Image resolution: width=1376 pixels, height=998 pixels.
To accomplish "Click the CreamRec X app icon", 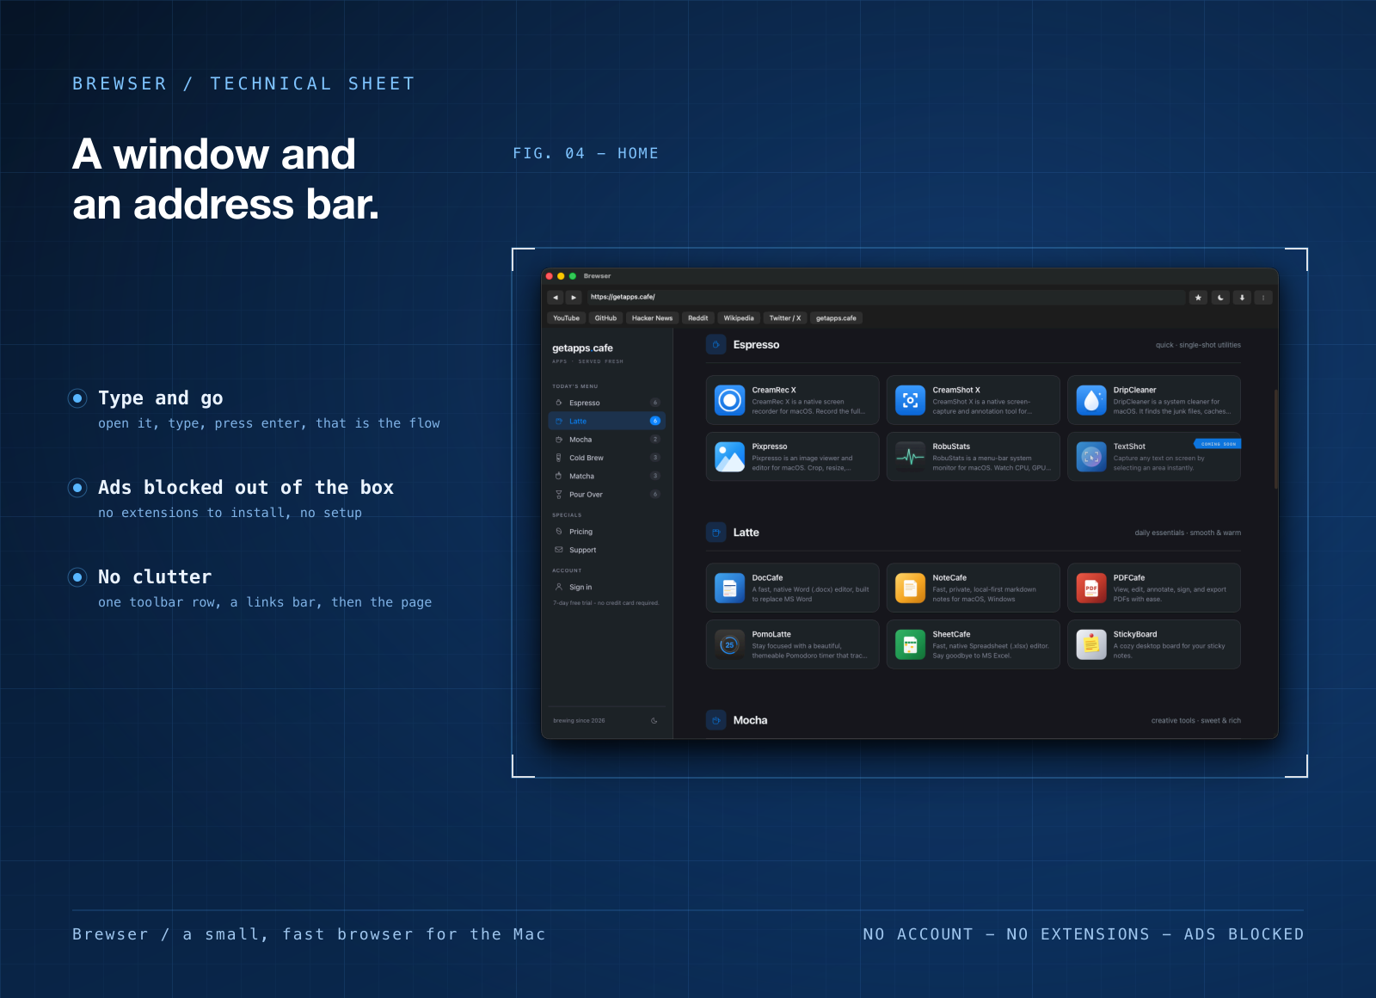I will (x=730, y=400).
